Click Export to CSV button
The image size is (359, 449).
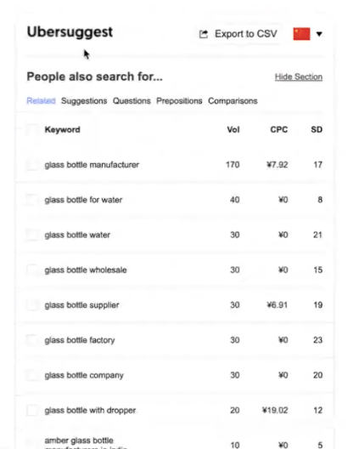tap(238, 34)
